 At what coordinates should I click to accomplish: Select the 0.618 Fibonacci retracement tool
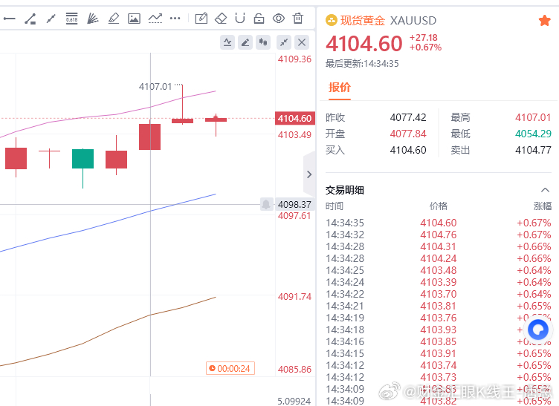(71, 19)
